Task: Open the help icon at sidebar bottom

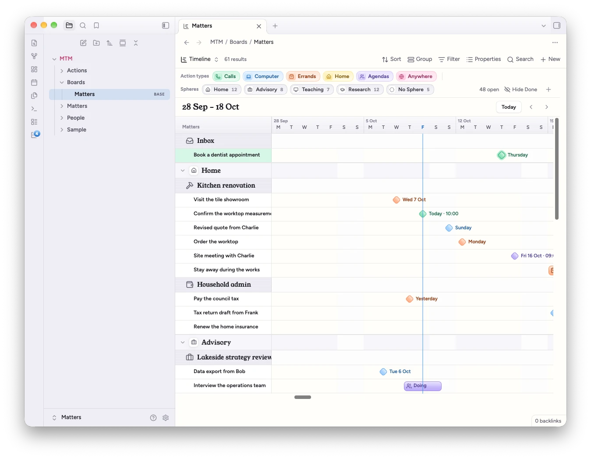Action: [x=153, y=418]
